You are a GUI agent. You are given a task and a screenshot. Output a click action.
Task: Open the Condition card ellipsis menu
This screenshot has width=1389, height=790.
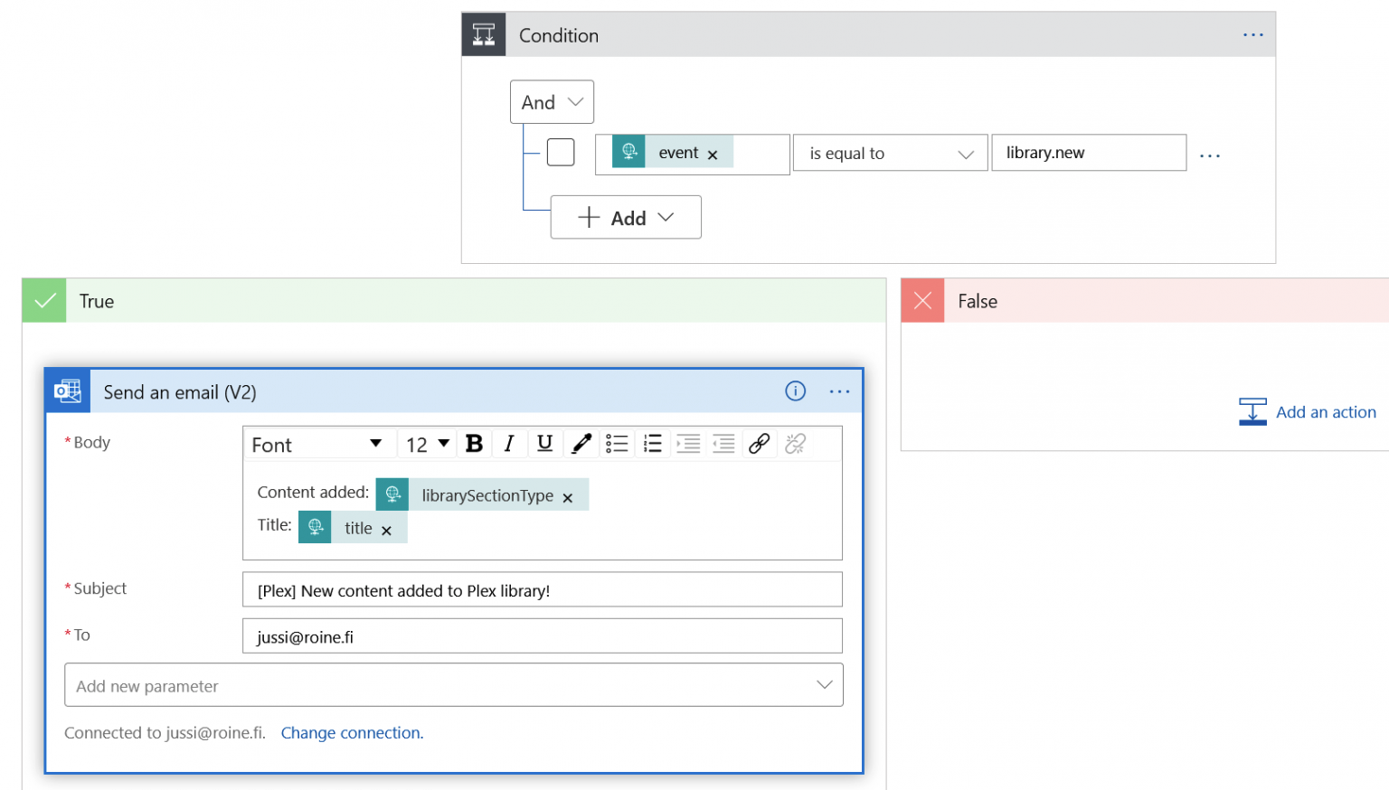(x=1252, y=34)
